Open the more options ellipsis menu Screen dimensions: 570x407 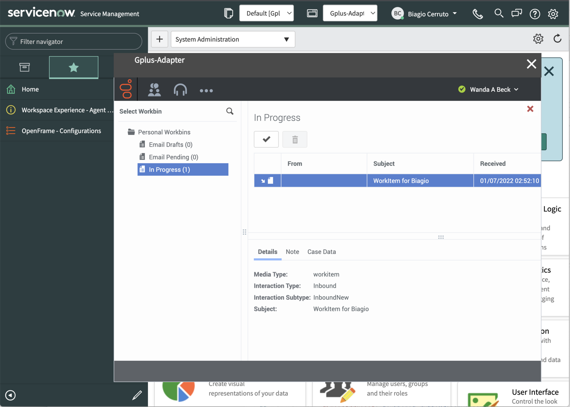[206, 91]
